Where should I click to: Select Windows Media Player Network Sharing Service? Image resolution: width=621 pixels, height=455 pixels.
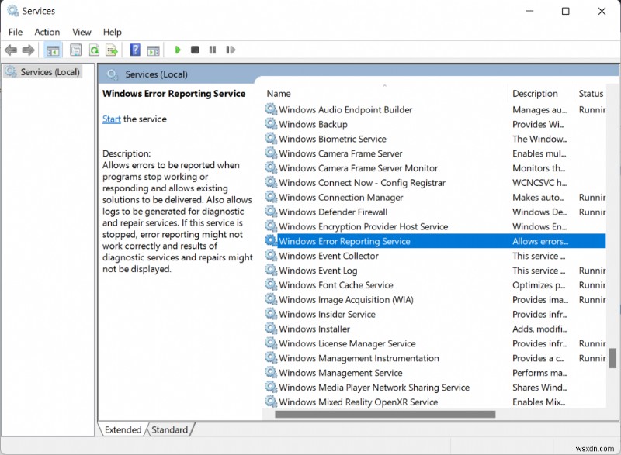[x=435, y=388]
